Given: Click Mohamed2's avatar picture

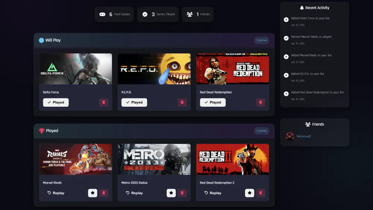Looking at the screenshot, I should point(290,136).
